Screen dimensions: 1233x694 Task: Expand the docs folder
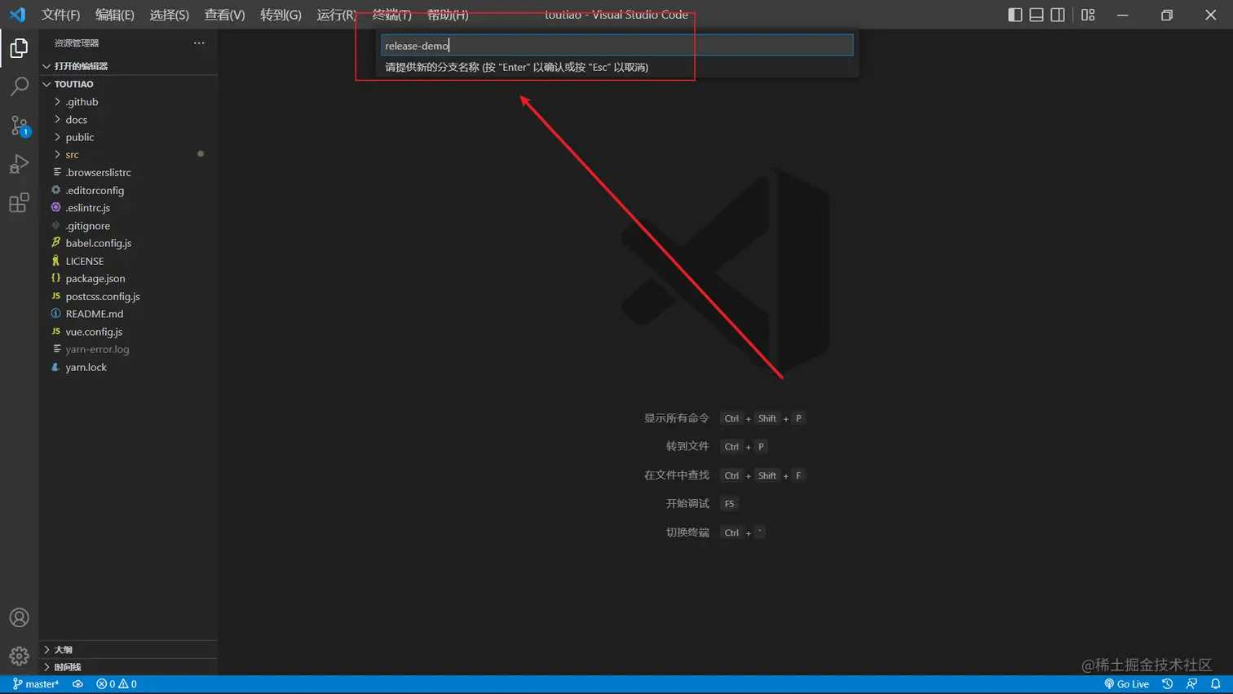click(128, 120)
